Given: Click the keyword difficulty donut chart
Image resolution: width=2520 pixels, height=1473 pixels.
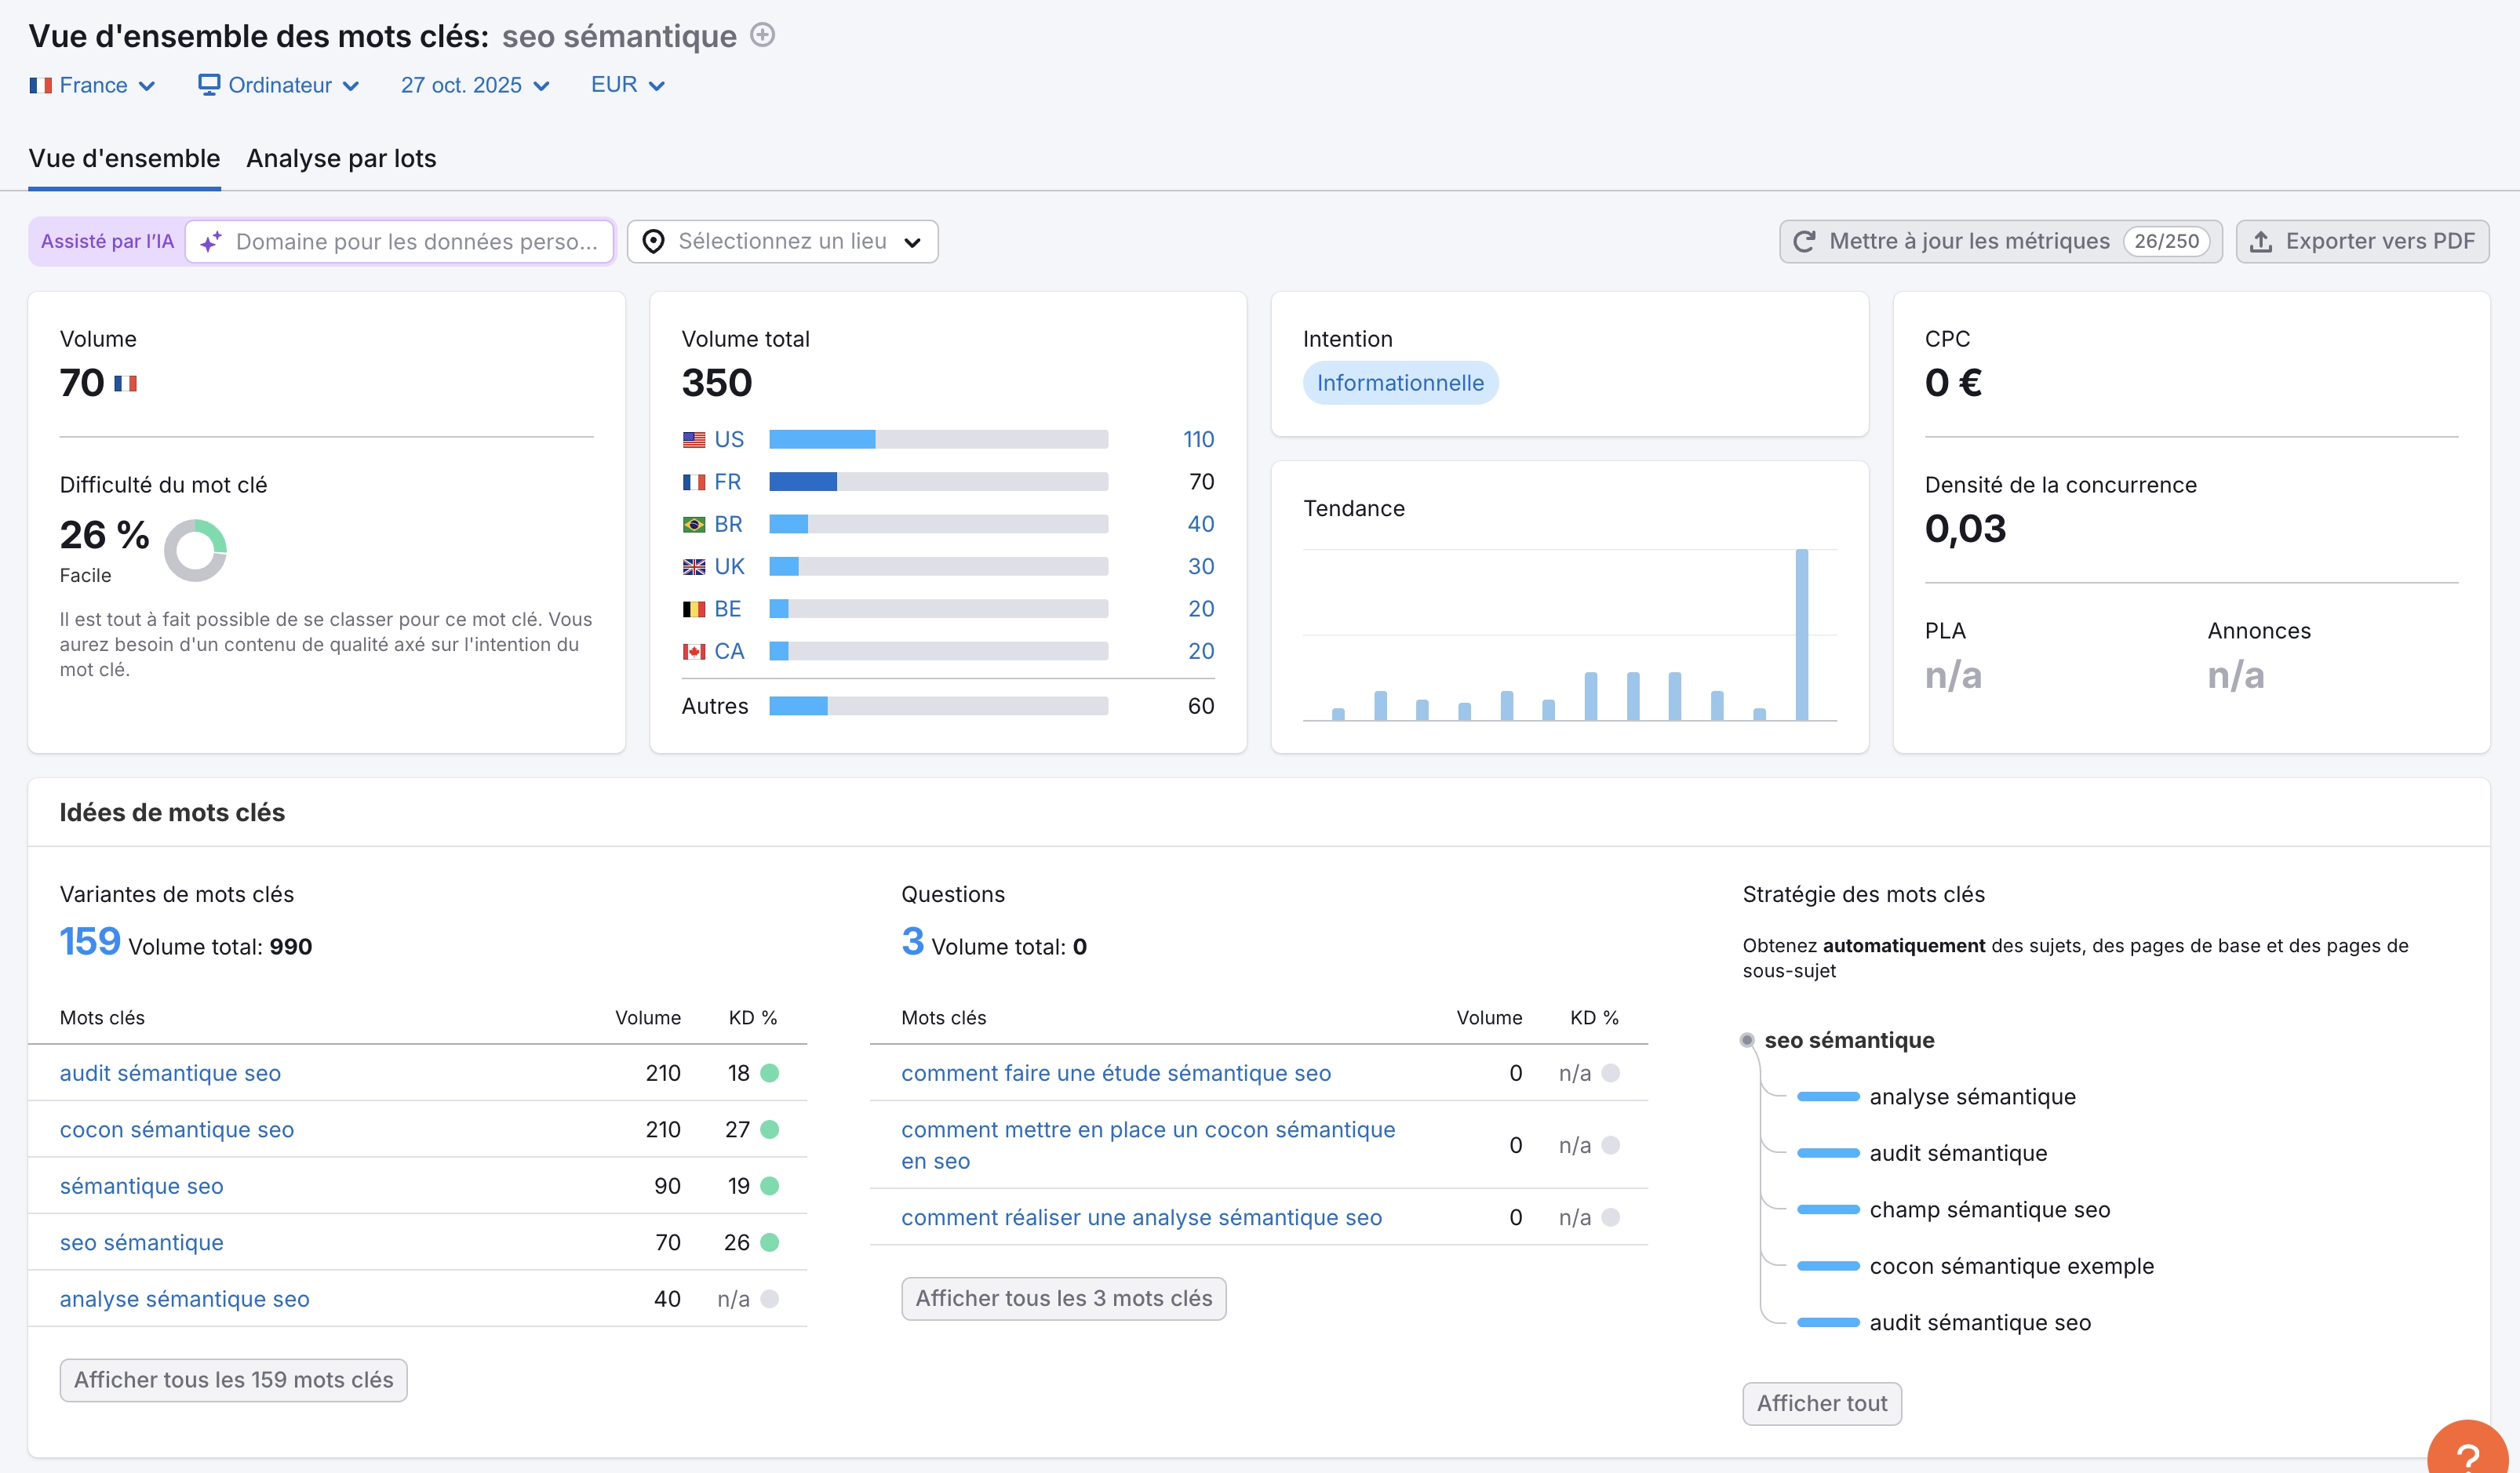Looking at the screenshot, I should 196,550.
